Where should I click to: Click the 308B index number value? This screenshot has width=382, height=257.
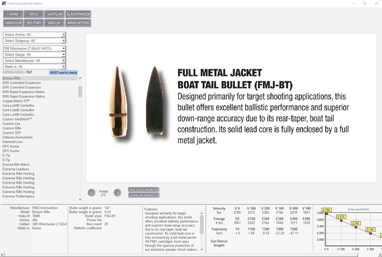pos(36,216)
